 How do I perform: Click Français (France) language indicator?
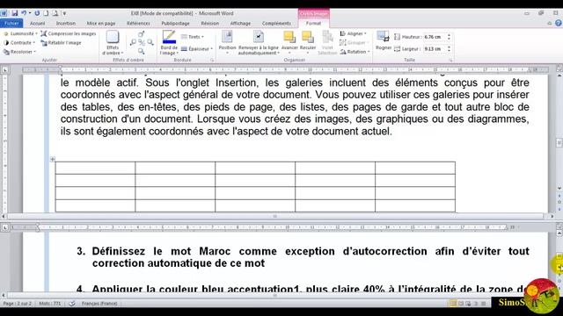point(99,304)
